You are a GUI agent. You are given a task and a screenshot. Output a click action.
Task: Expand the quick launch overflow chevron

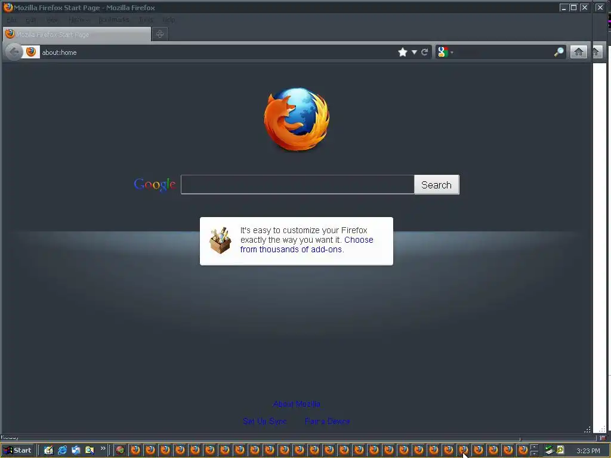click(103, 448)
